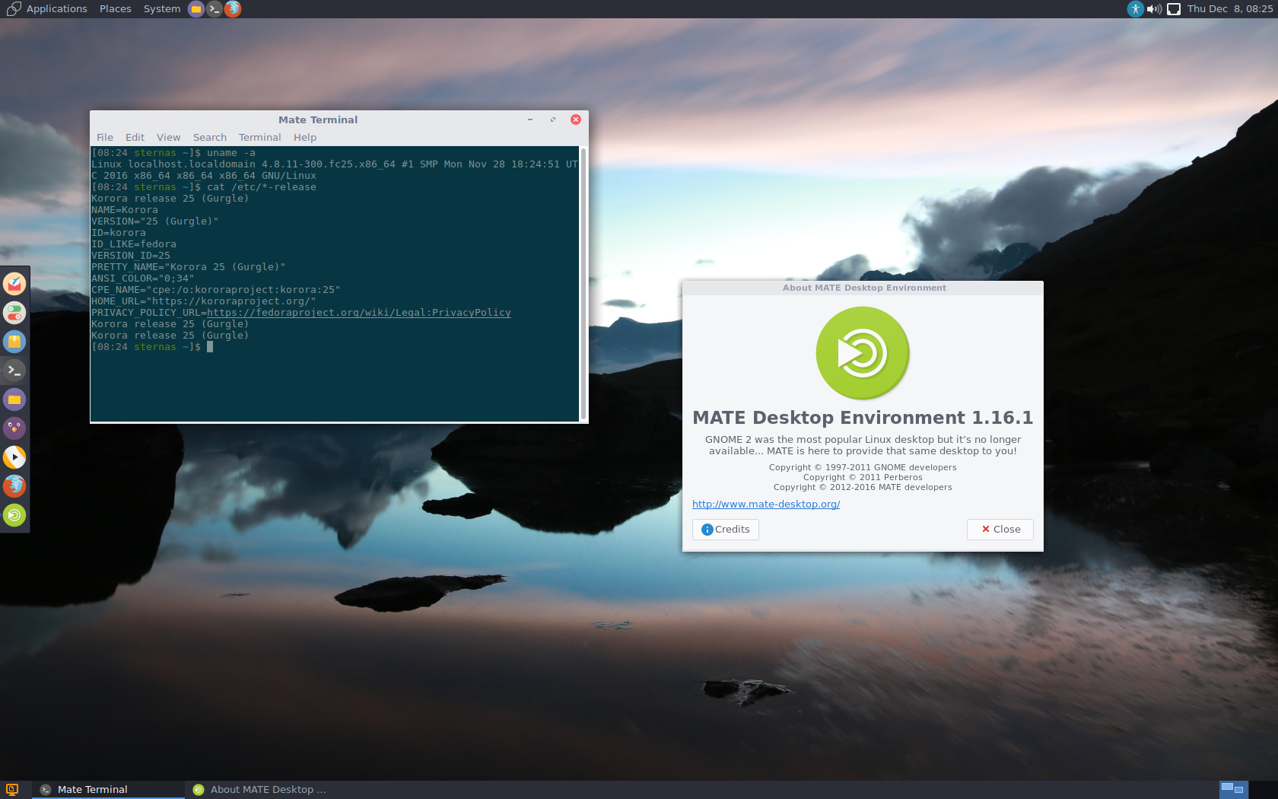This screenshot has height=799, width=1278.
Task: Open the toggle-switch settings app in dock
Action: pos(14,313)
